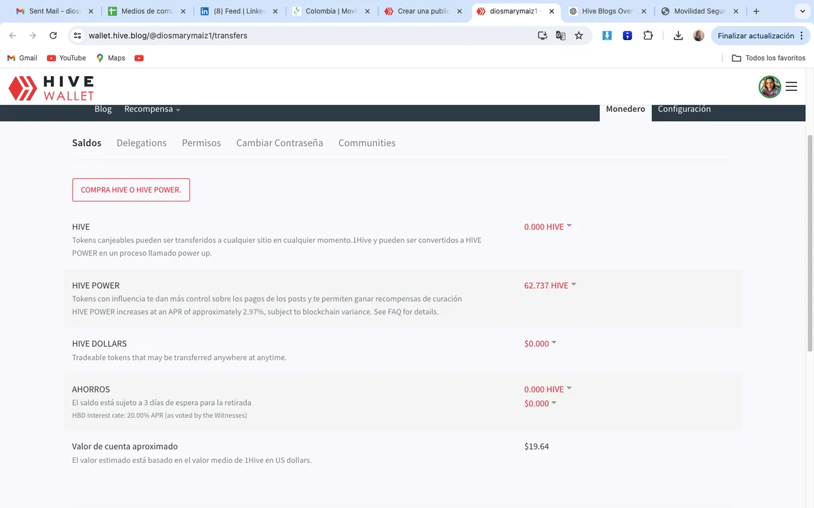Open Gmail bookmark
The image size is (814, 508).
click(x=22, y=58)
